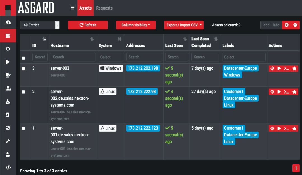Open the Export / Import CSV dropdown
302x175 pixels.
(184, 25)
